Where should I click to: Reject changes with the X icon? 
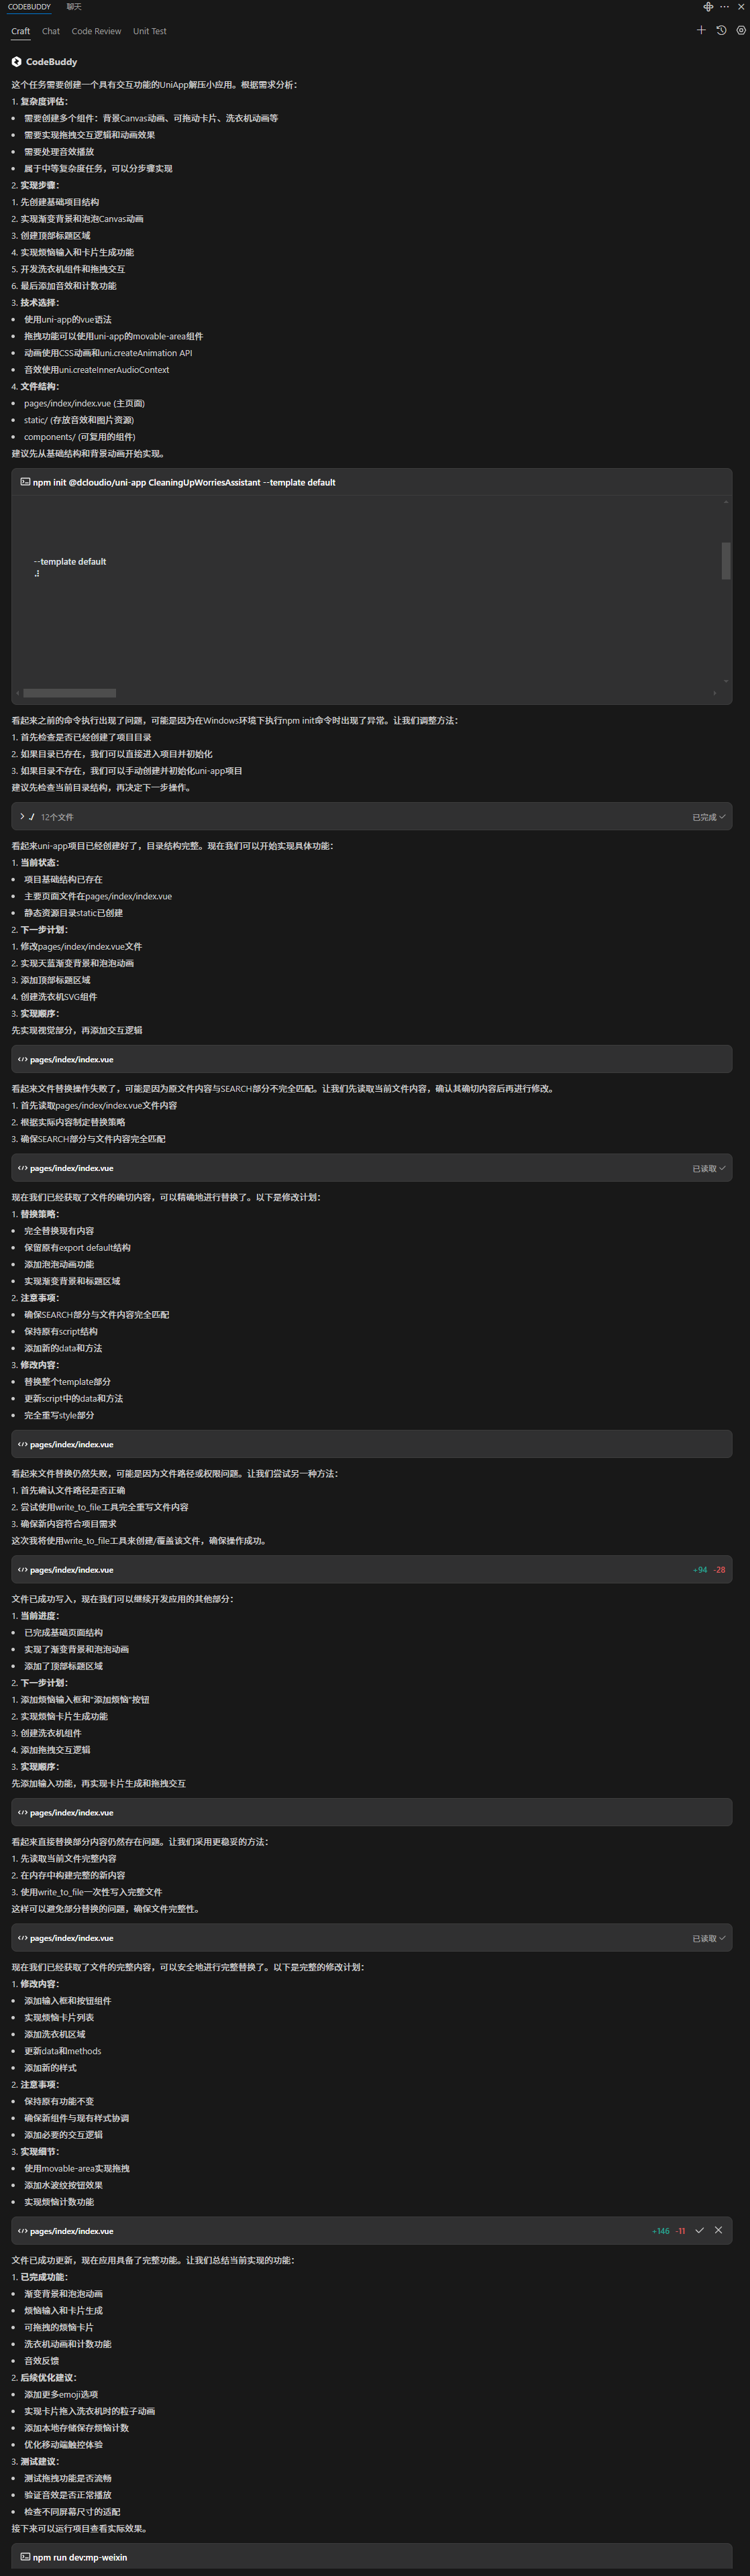coord(718,2230)
